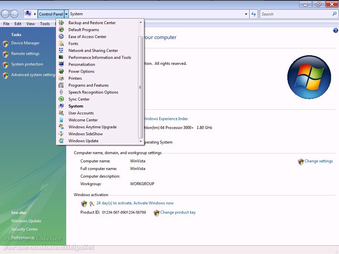Click the shield icon beside Change settings
The height and width of the screenshot is (254, 339).
[301, 161]
